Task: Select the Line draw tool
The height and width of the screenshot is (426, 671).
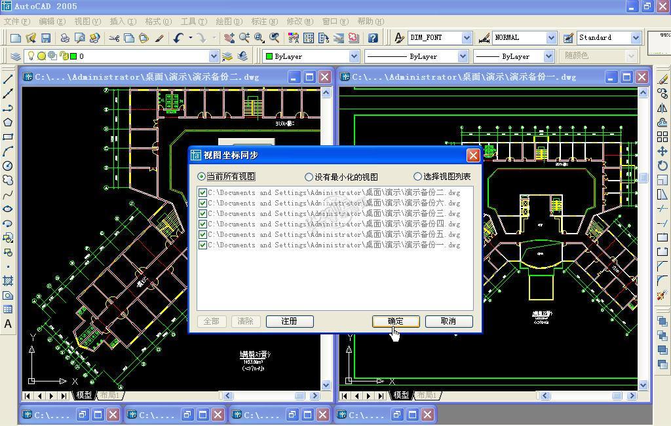Action: [8, 79]
